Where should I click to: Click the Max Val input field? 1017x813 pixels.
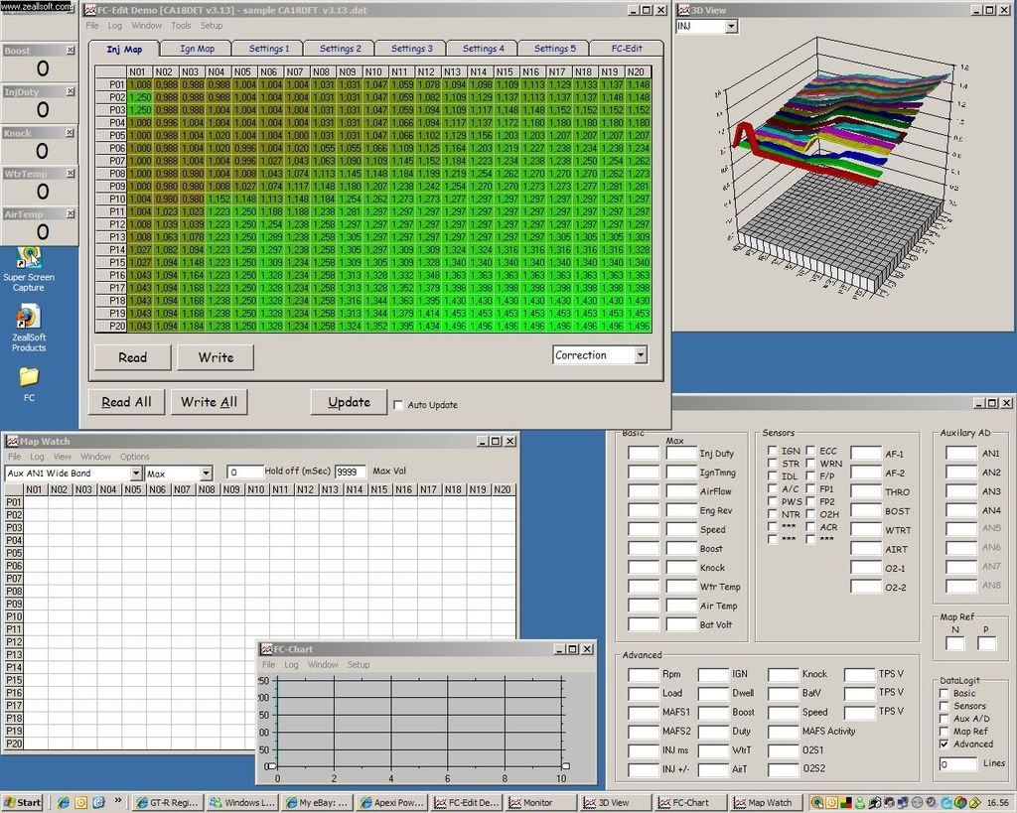351,472
